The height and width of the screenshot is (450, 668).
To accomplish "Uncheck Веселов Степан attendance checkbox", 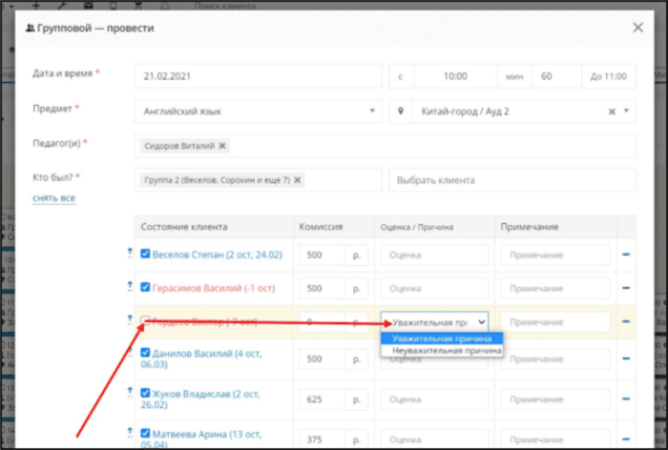I will 145,254.
